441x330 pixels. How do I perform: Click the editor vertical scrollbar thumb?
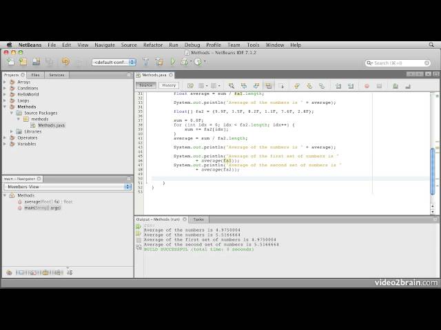coord(433,171)
